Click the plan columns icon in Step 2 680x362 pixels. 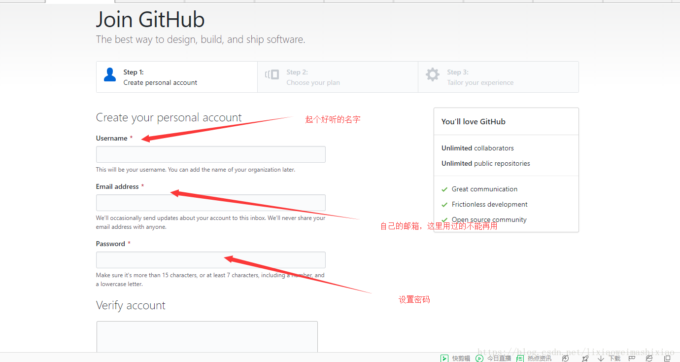click(272, 74)
